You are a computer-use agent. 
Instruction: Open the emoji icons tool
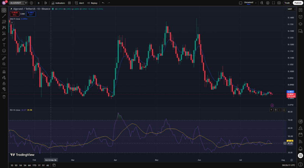click(x=4, y=51)
